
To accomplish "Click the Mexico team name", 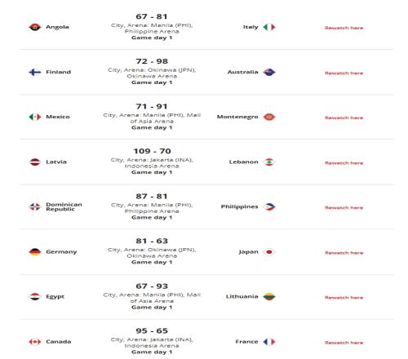I will click(x=58, y=117).
